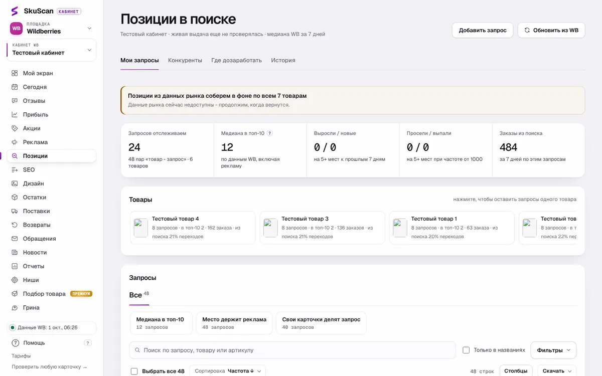Open the История tab
This screenshot has height=376, width=602.
(x=283, y=60)
